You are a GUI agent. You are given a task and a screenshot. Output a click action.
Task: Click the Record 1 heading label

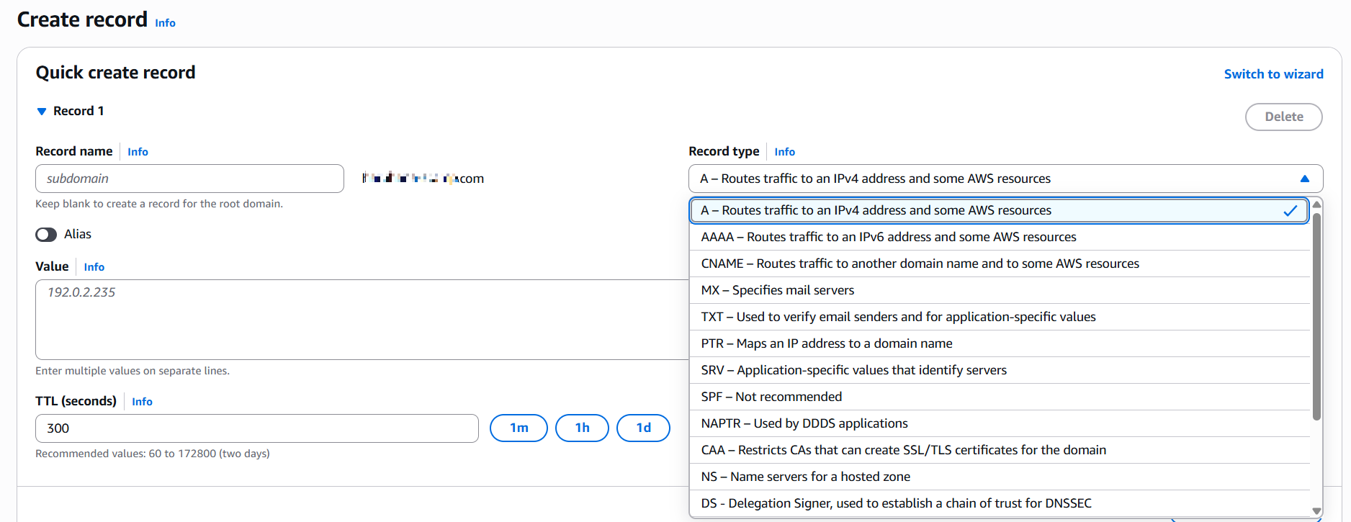click(78, 111)
